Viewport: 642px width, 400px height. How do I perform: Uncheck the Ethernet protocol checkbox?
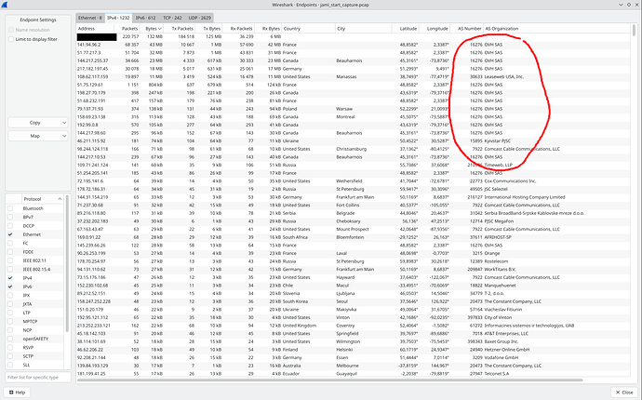pos(10,234)
